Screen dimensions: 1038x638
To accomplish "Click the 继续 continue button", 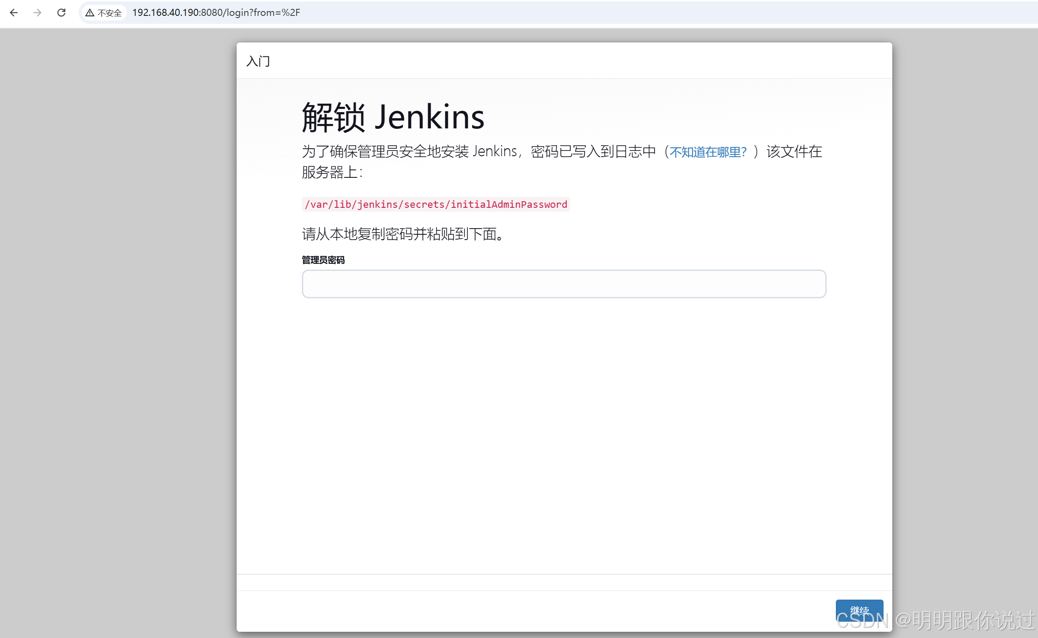I will click(859, 610).
